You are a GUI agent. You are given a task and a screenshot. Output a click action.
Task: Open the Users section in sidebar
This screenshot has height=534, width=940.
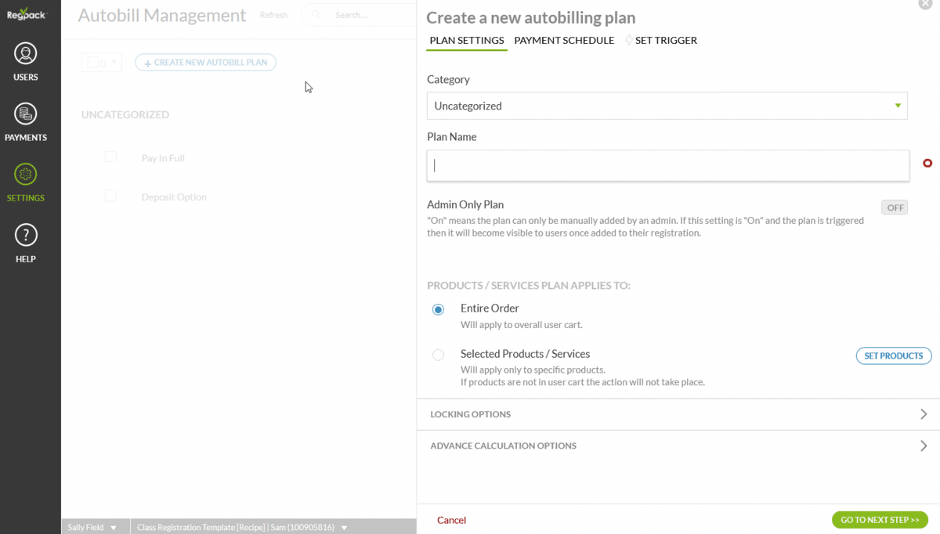(x=26, y=55)
